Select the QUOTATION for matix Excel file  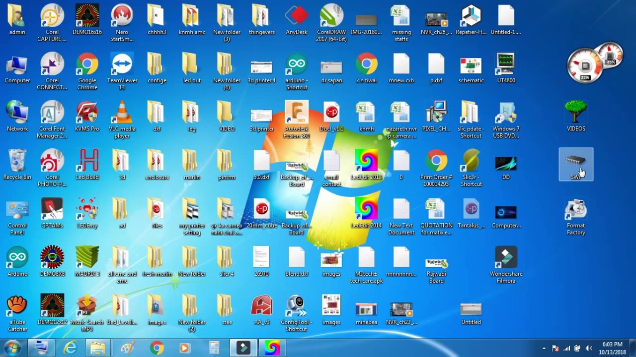436,218
